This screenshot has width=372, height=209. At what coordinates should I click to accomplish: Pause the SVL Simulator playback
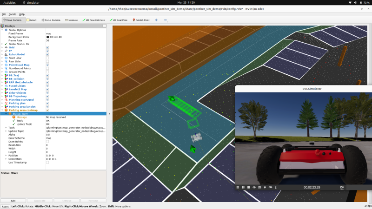coord(243,187)
